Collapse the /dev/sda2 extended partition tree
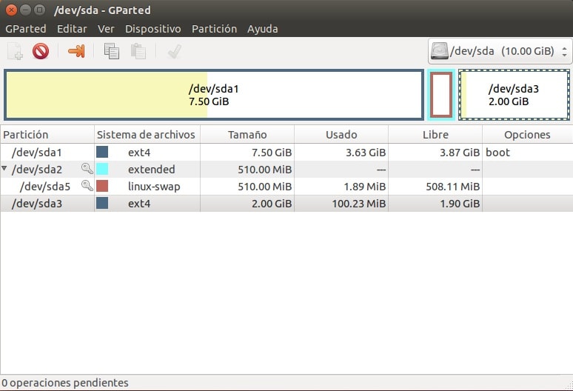Screen dimensions: 573x391 point(4,168)
